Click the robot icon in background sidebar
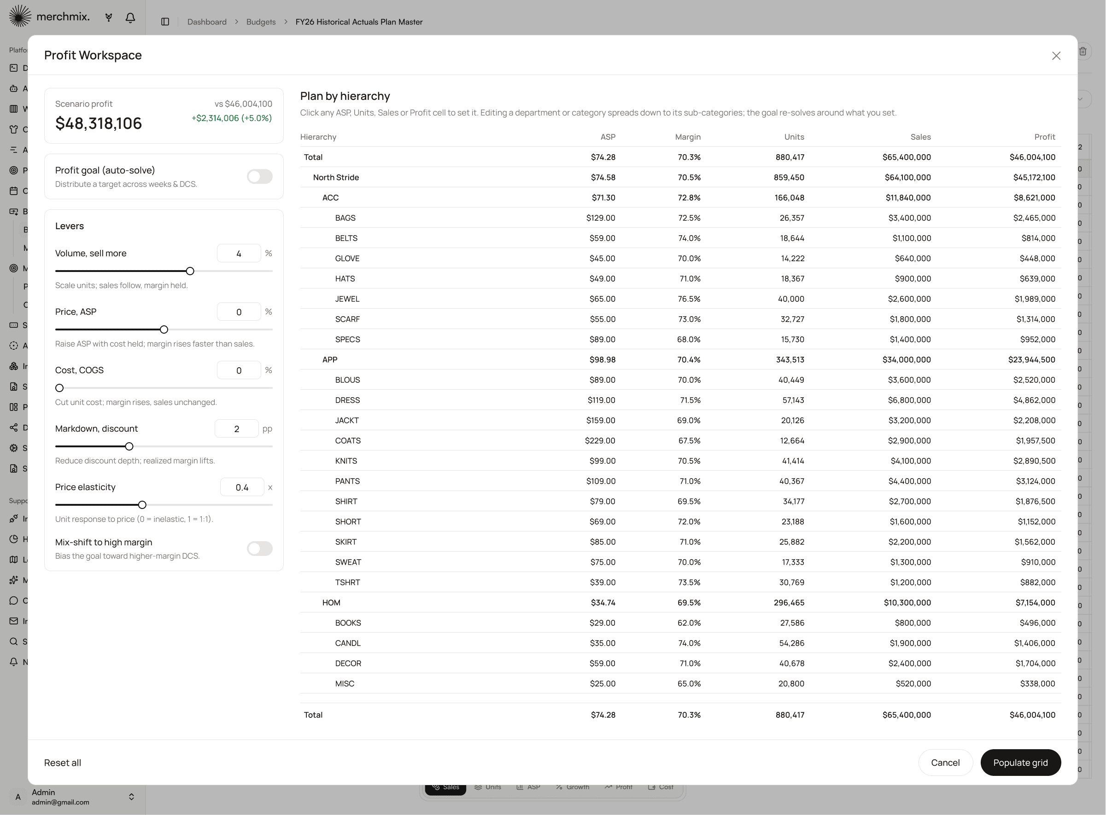The image size is (1106, 815). point(14,88)
